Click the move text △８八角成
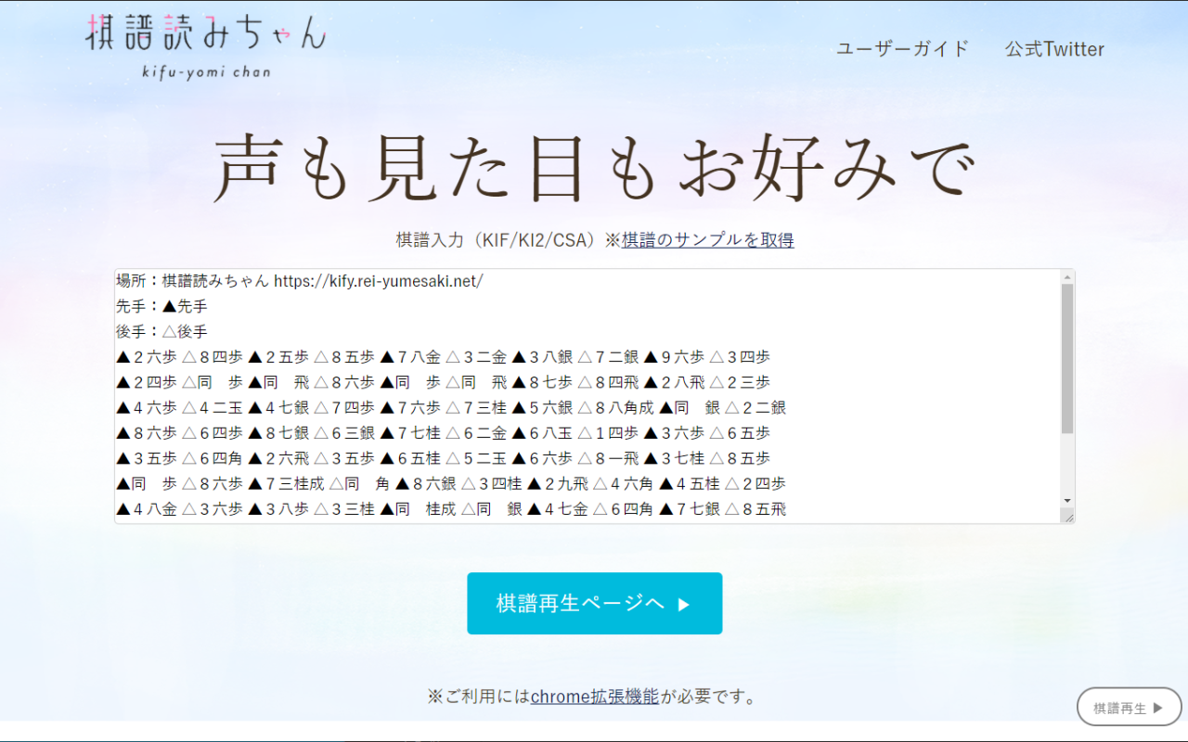 click(615, 407)
